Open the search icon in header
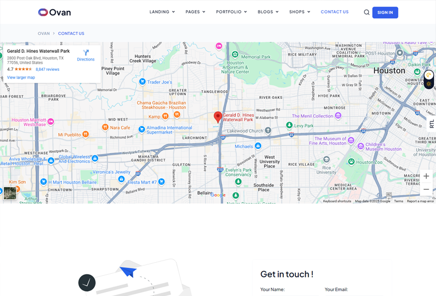The width and height of the screenshot is (436, 296). click(366, 12)
